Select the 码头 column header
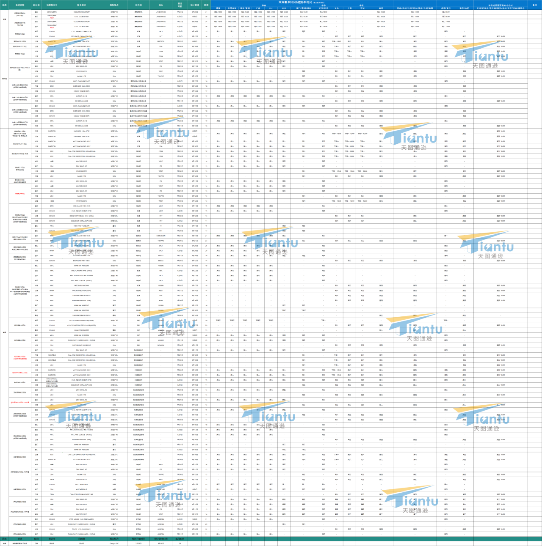The image size is (542, 546). click(x=161, y=5)
